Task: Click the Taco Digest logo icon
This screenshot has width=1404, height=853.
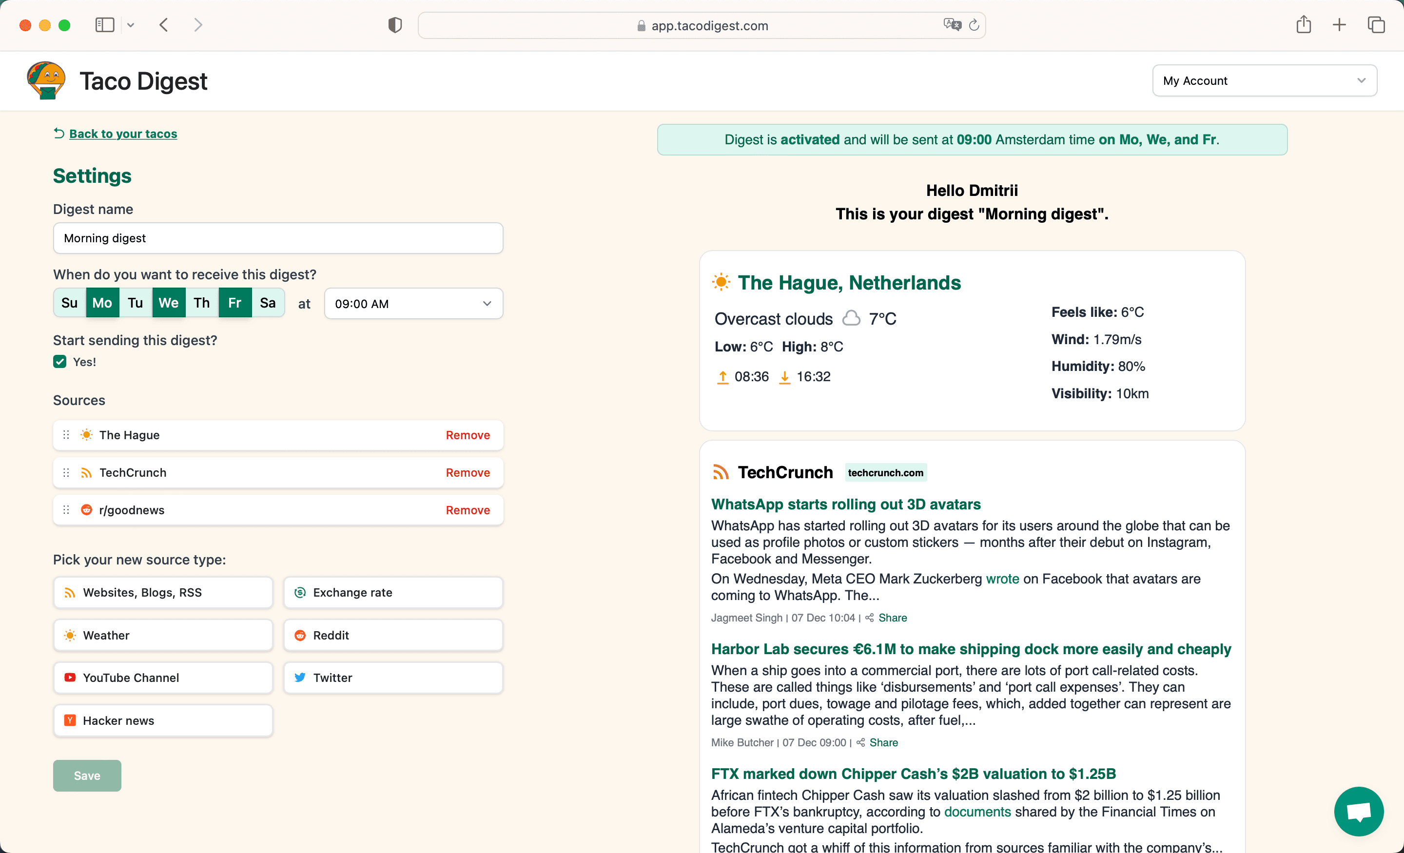Action: coord(45,80)
